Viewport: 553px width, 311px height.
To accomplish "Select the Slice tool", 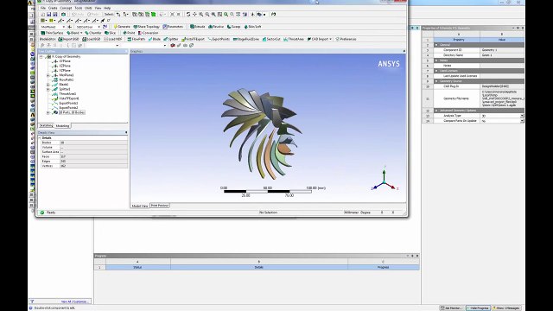I will coord(110,33).
